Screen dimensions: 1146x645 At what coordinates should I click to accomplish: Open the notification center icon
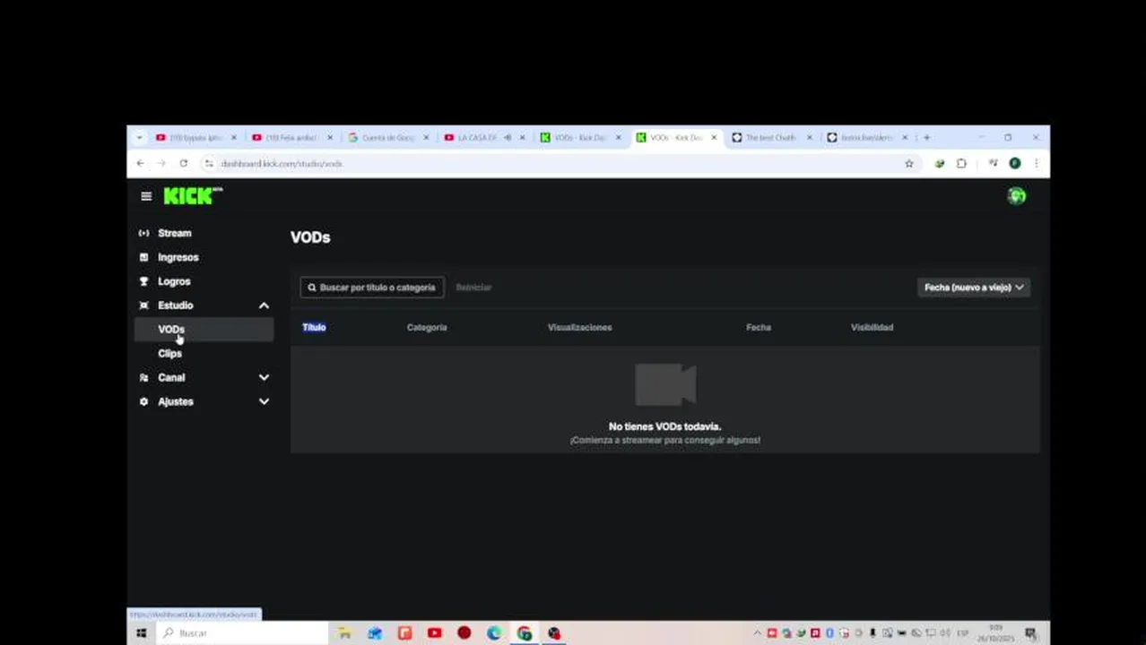[x=1030, y=633]
